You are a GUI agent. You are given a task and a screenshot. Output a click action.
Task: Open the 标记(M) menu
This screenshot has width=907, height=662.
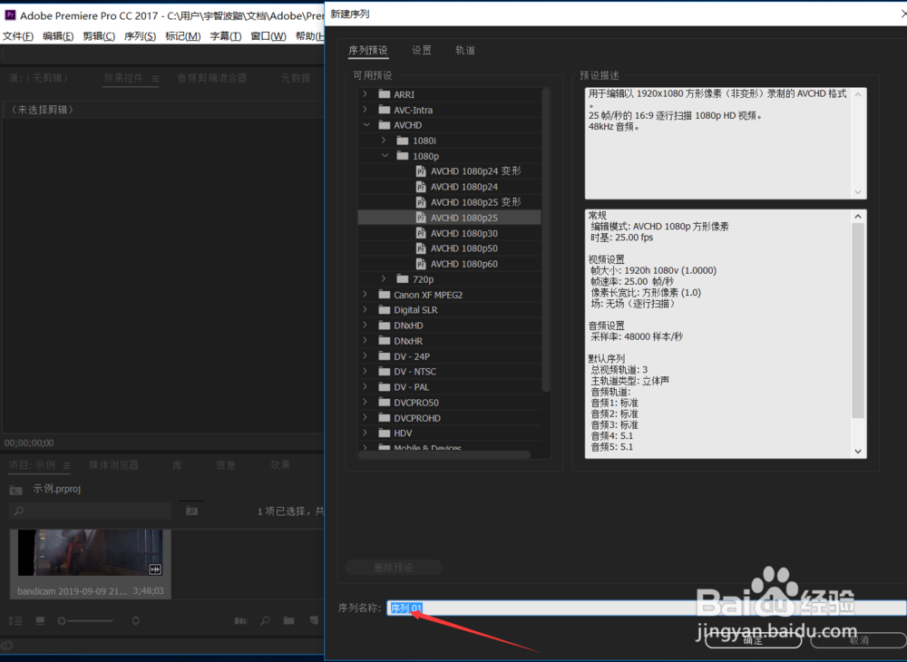[183, 36]
